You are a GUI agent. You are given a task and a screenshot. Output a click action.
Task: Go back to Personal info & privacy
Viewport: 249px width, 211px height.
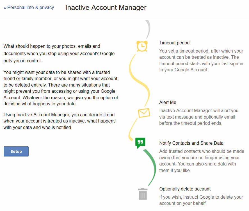click(29, 8)
